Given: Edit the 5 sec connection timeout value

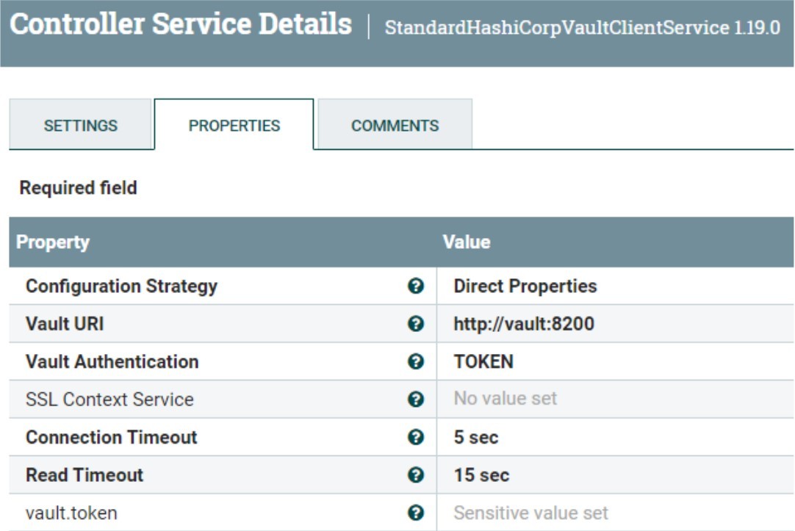Looking at the screenshot, I should coord(615,437).
